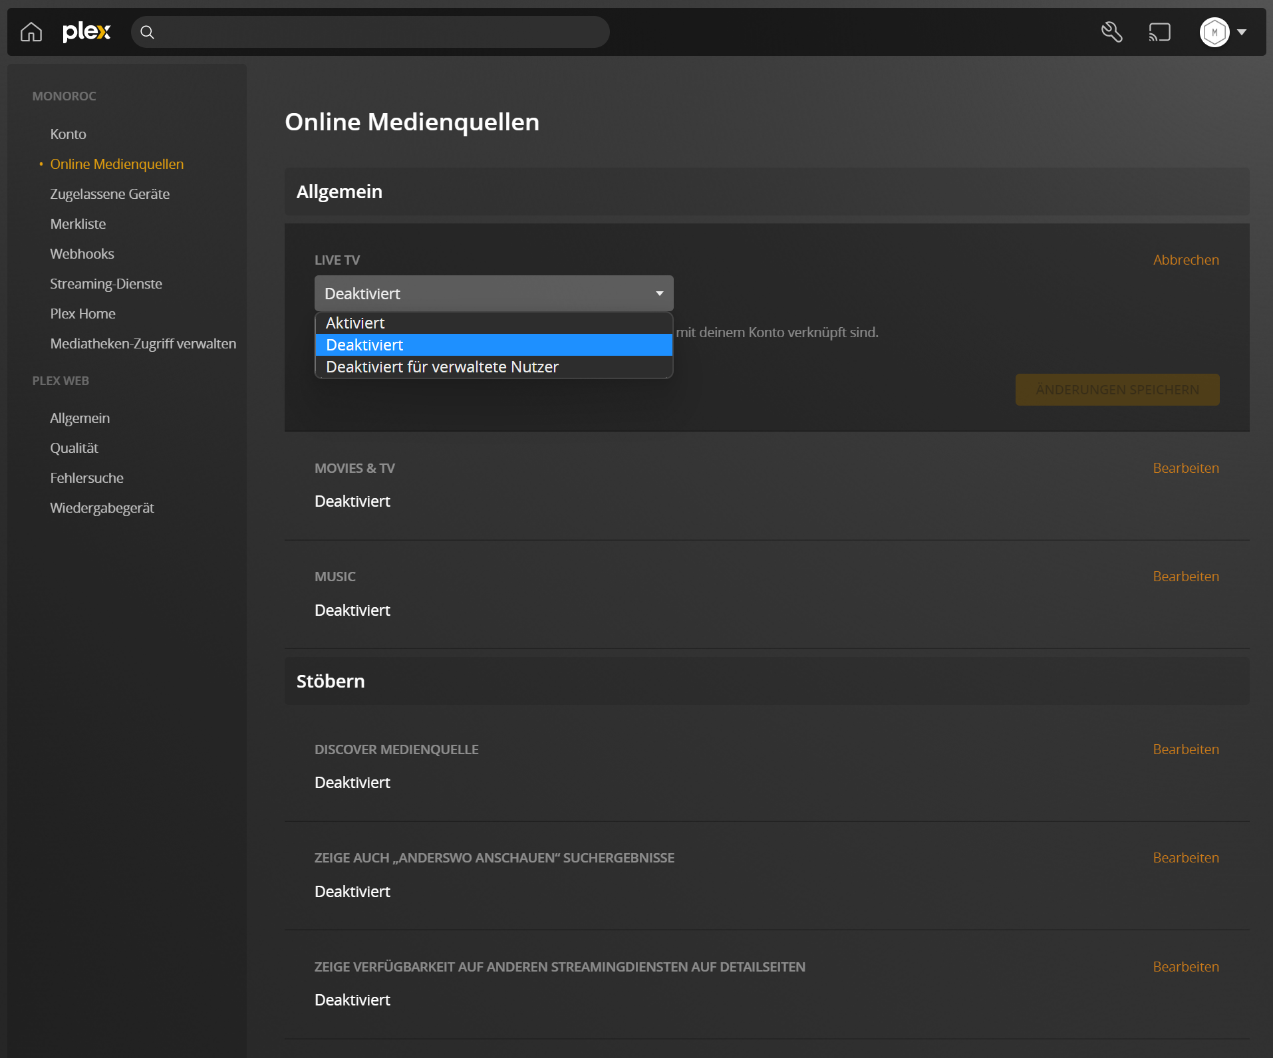The image size is (1273, 1058).
Task: Open Konto in the sidebar
Action: pyautogui.click(x=68, y=134)
